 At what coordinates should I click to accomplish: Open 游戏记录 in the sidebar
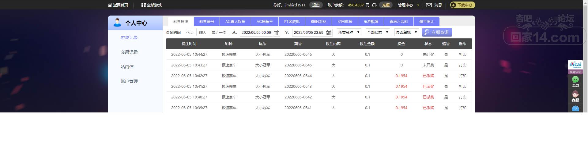click(x=129, y=37)
